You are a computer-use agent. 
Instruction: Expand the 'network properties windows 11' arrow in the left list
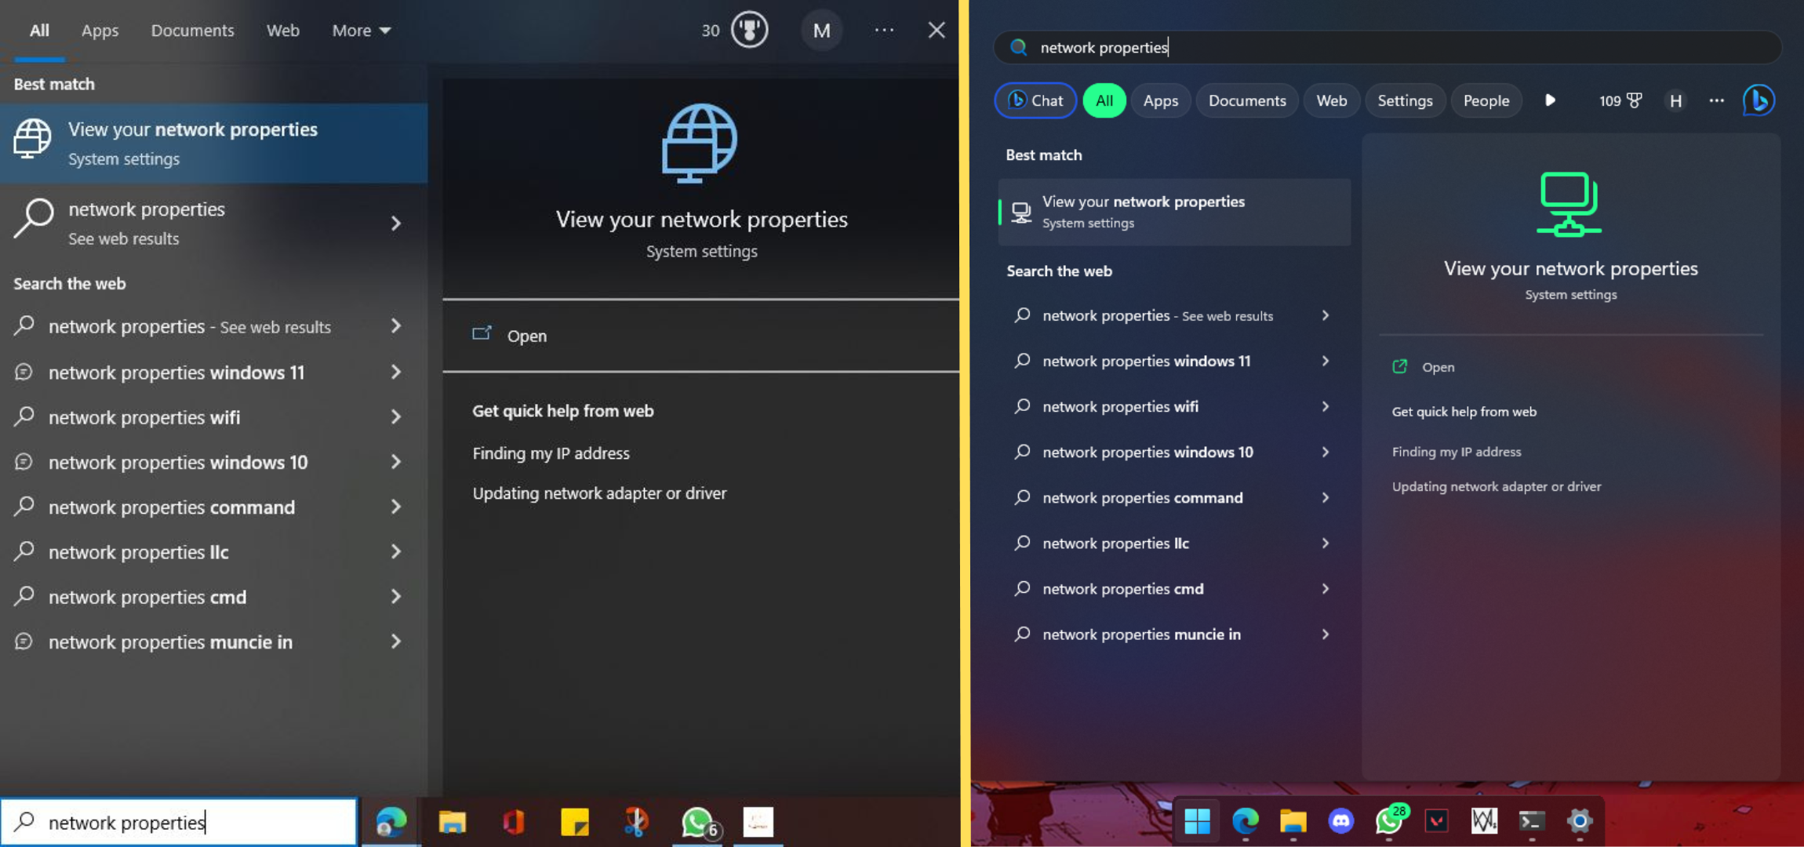396,373
